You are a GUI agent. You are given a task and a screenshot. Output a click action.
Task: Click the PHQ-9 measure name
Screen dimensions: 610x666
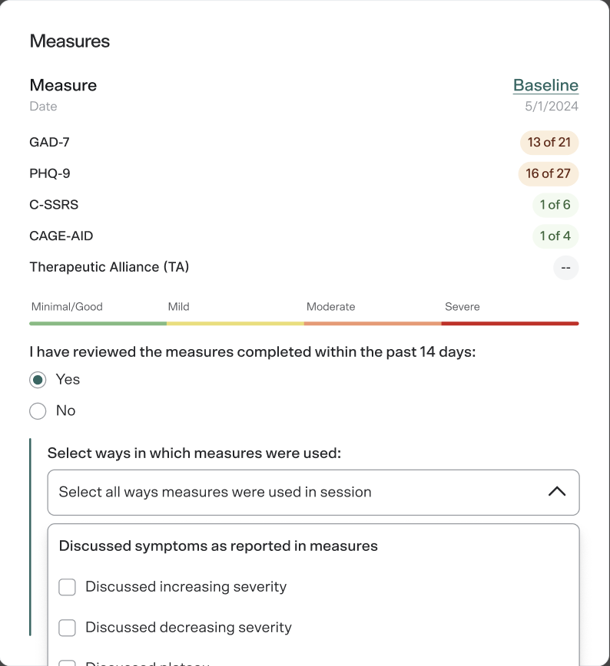pyautogui.click(x=49, y=173)
